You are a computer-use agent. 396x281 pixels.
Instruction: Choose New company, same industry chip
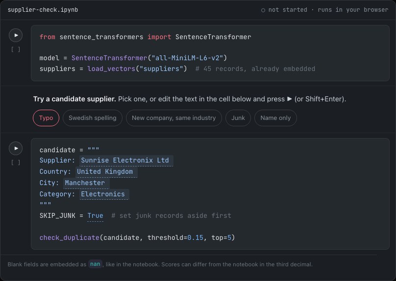(x=174, y=118)
